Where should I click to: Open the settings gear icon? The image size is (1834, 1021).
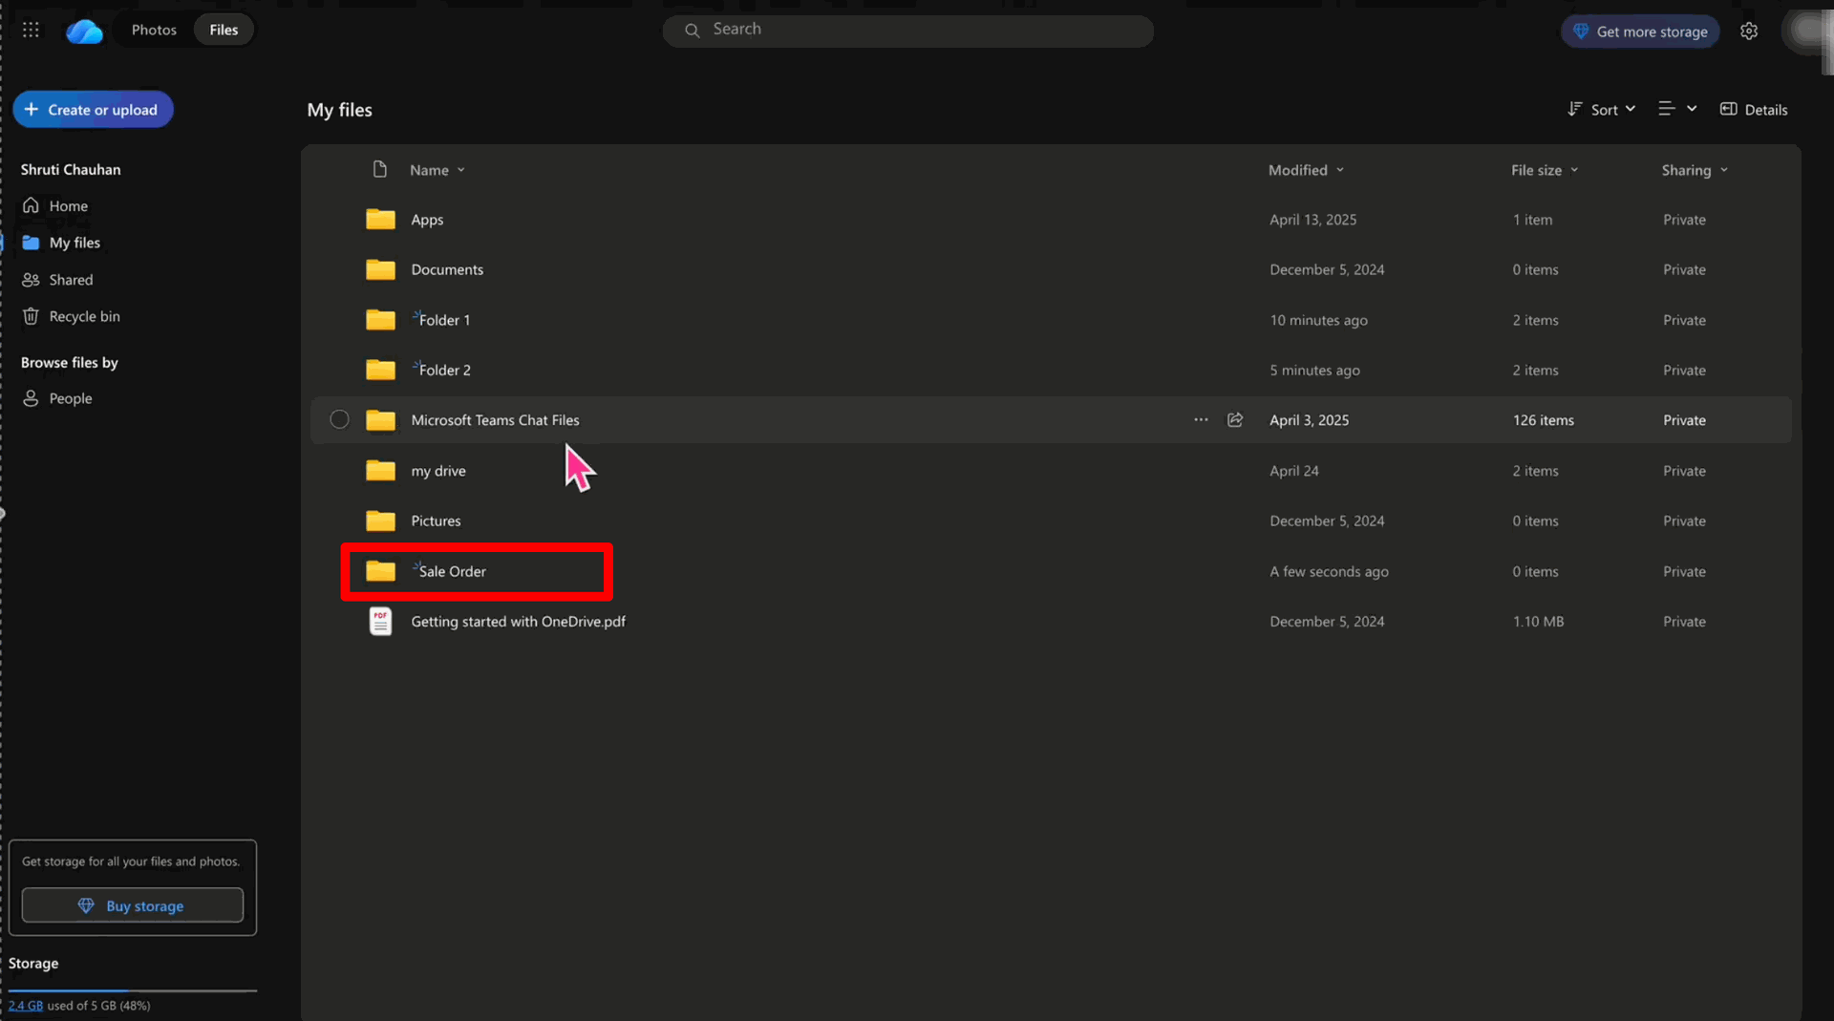1749,31
